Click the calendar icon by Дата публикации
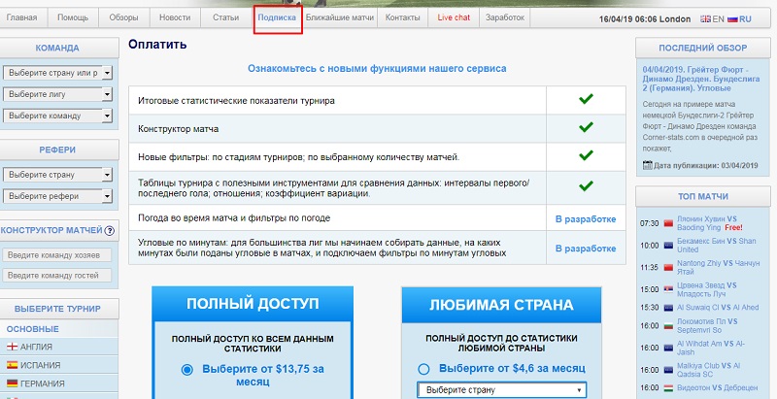 click(x=647, y=166)
